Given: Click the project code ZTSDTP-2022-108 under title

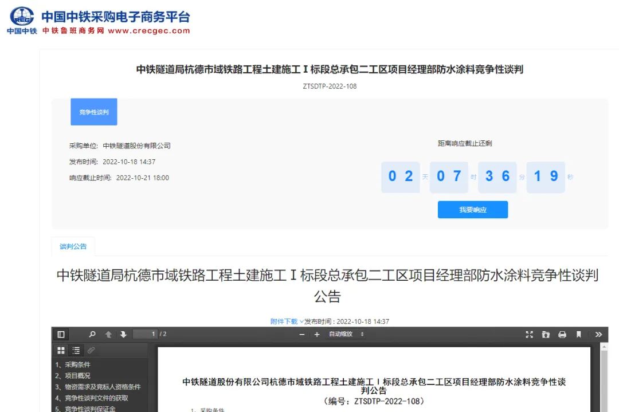Looking at the screenshot, I should [x=330, y=87].
